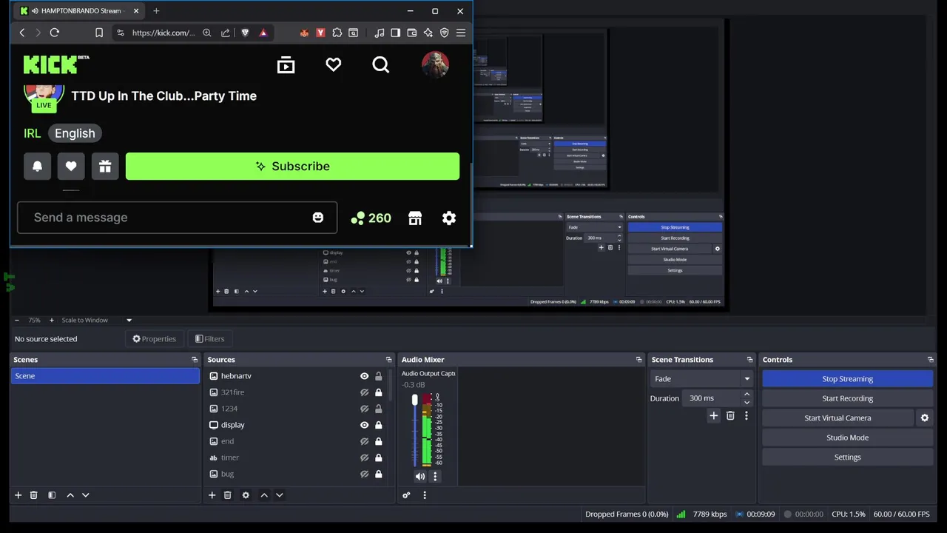Open the Fade transition dropdown
This screenshot has height=533, width=947.
[701, 379]
